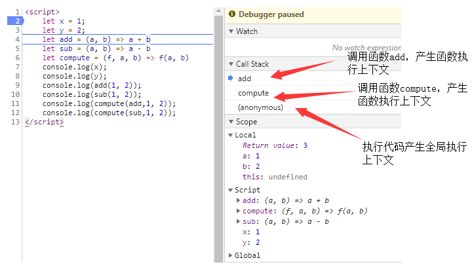The image size is (474, 273).
Task: Click the local variable 'b: 2'
Action: (x=251, y=166)
